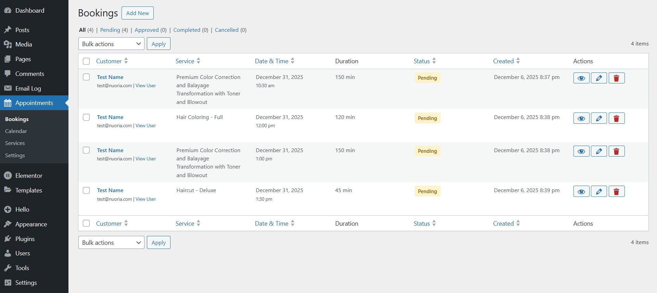Click the Posts pushpin icon
This screenshot has height=293, width=657.
coord(8,30)
